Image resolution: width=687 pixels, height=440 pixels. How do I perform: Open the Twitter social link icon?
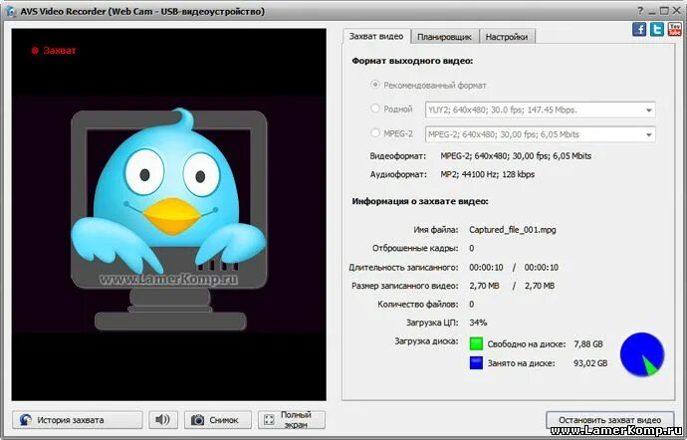tap(657, 29)
